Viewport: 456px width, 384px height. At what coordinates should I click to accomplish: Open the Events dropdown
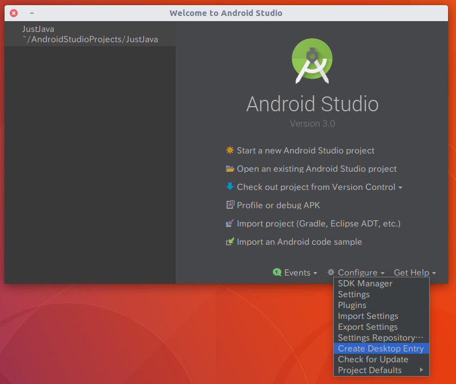tap(300, 273)
